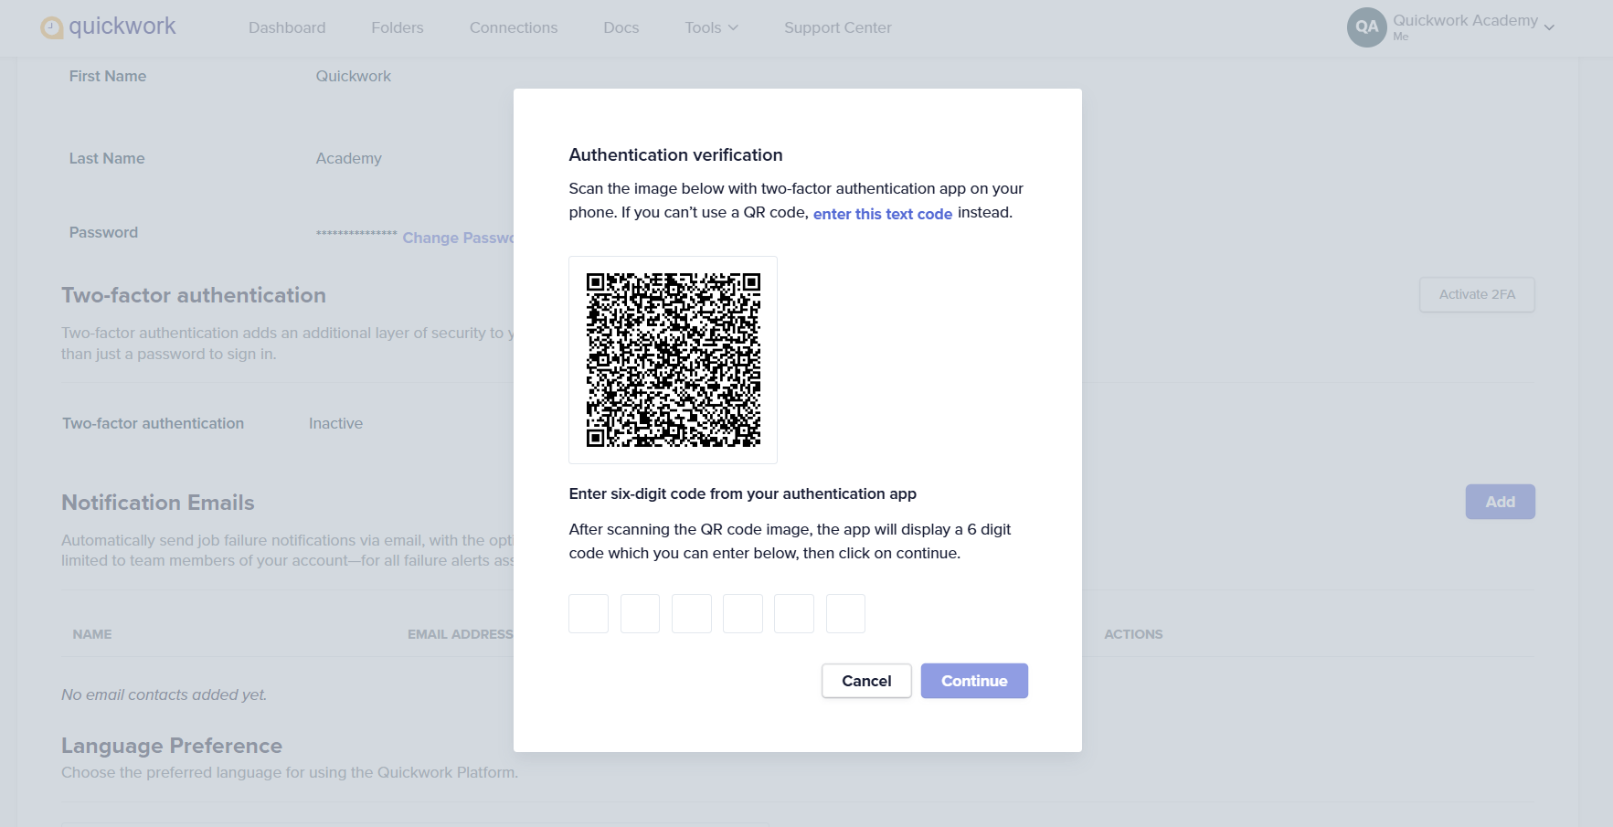This screenshot has width=1613, height=827.
Task: Click the QR code image
Action: (x=674, y=360)
